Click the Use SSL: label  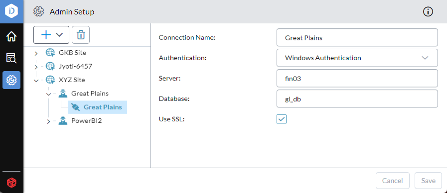(171, 119)
